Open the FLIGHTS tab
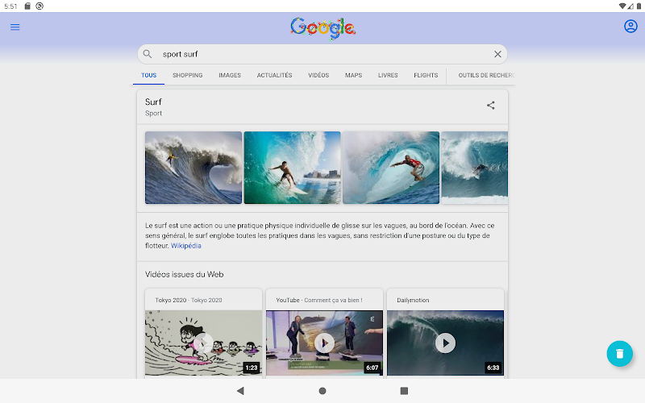The height and width of the screenshot is (403, 645). [426, 75]
